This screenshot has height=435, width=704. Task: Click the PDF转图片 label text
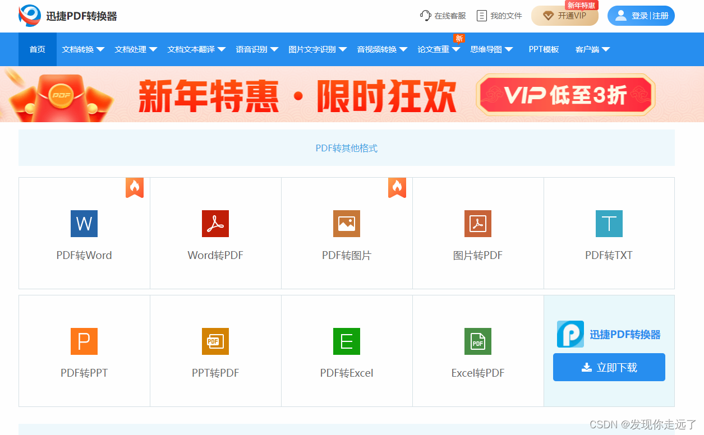347,255
